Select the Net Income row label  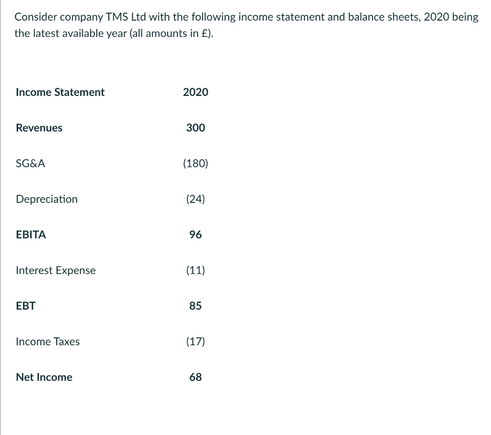[x=44, y=377]
